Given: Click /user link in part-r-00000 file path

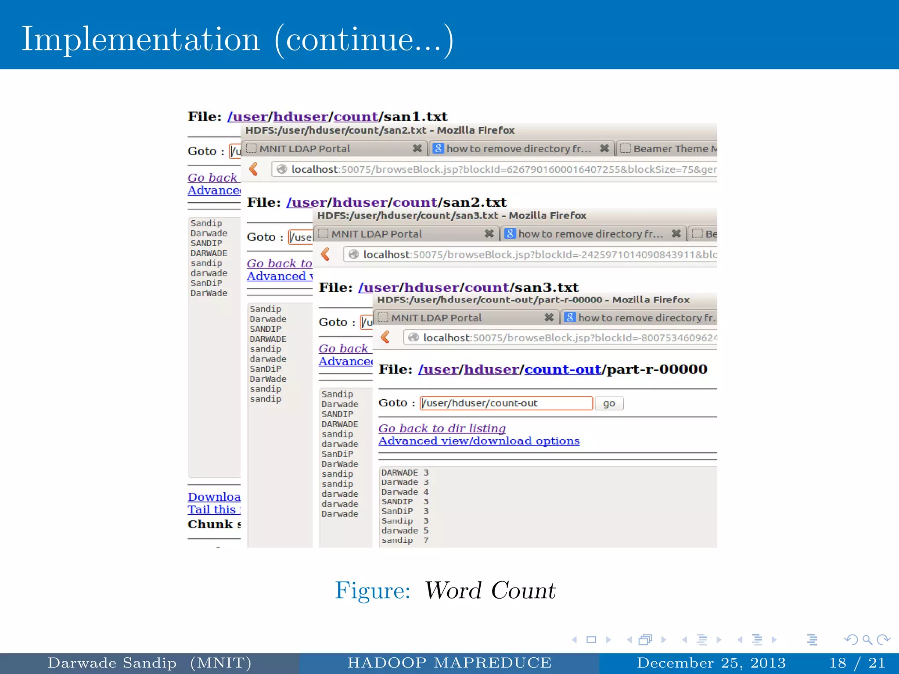Looking at the screenshot, I should pyautogui.click(x=438, y=369).
